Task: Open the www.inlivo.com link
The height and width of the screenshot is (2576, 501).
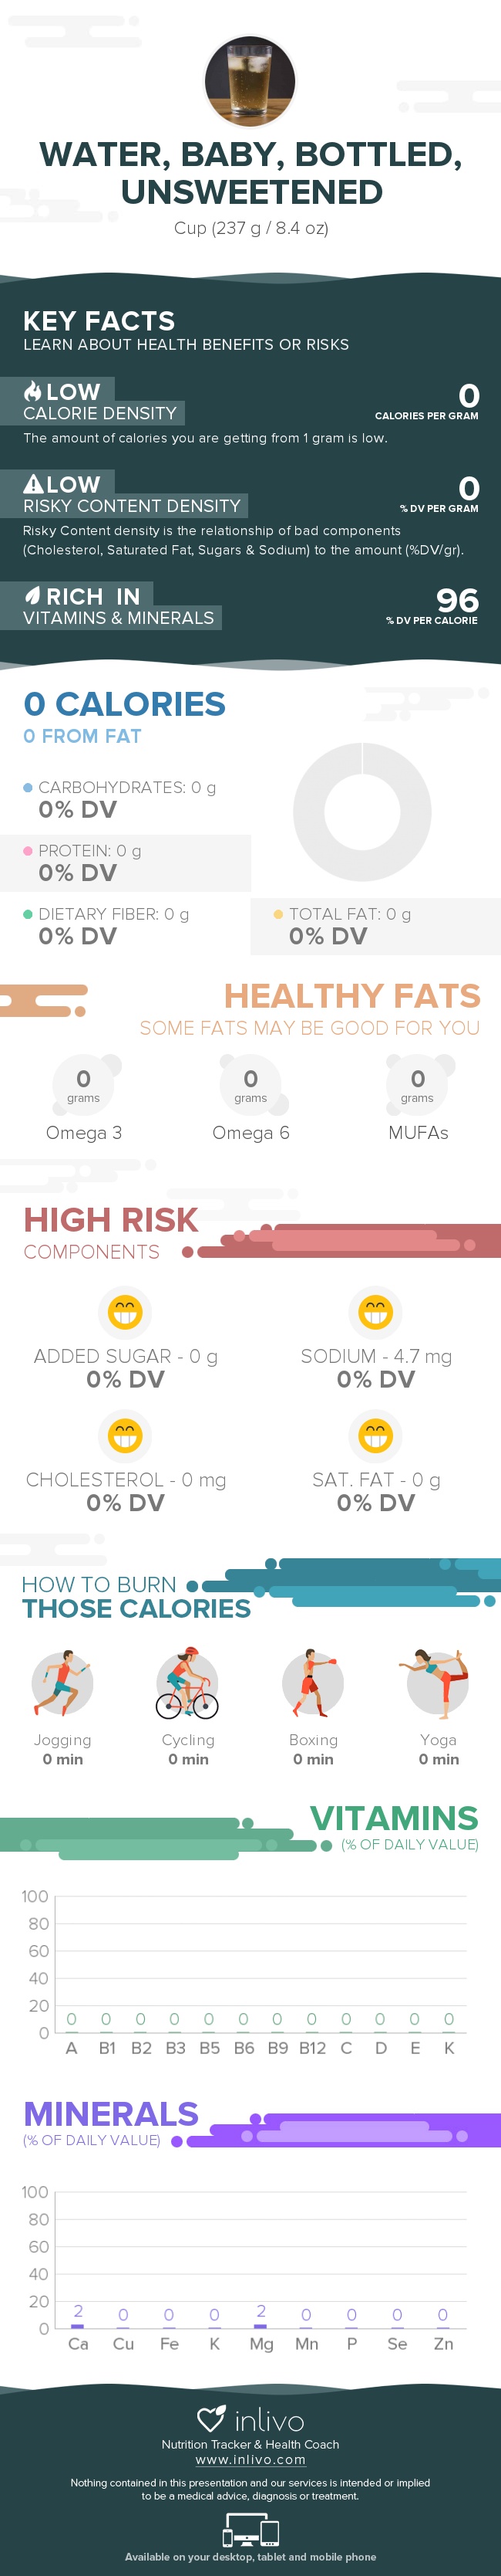Action: coord(250,2460)
